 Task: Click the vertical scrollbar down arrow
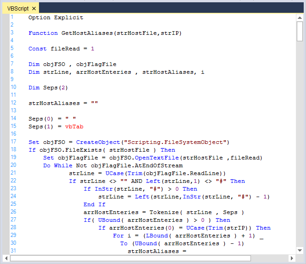pos(300,250)
